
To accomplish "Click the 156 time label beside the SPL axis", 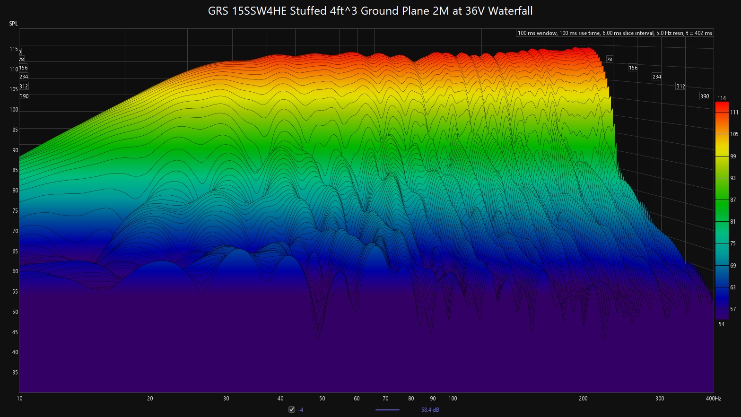I will point(23,68).
